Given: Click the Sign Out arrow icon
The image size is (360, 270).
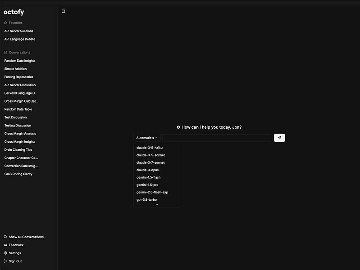Looking at the screenshot, I should pyautogui.click(x=5, y=261).
